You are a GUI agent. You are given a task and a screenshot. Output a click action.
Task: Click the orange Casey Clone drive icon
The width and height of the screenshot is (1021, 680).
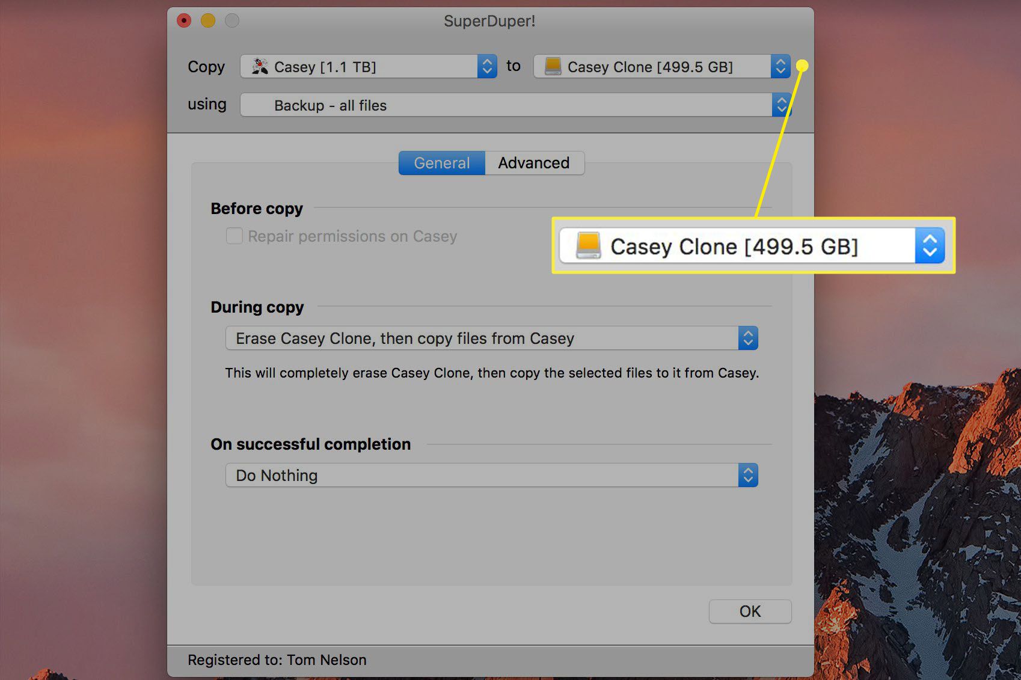click(x=553, y=66)
